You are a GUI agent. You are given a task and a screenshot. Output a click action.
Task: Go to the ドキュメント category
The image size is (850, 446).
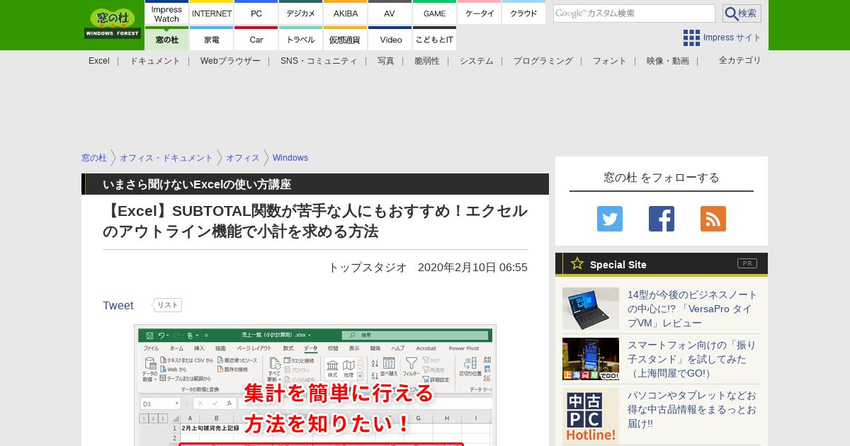point(155,61)
